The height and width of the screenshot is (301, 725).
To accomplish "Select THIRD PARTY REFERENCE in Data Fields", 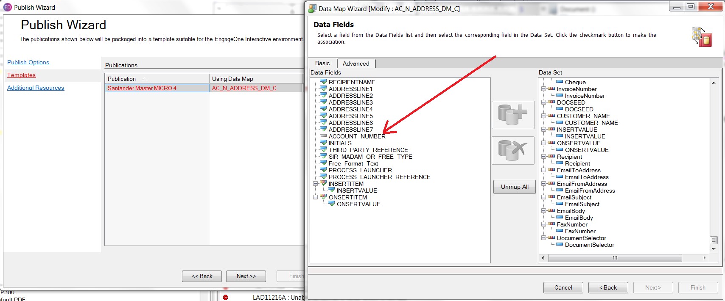I will 368,150.
